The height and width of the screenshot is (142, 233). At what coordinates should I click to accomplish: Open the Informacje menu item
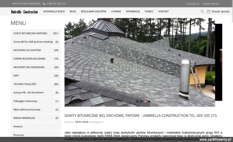[x=133, y=11]
